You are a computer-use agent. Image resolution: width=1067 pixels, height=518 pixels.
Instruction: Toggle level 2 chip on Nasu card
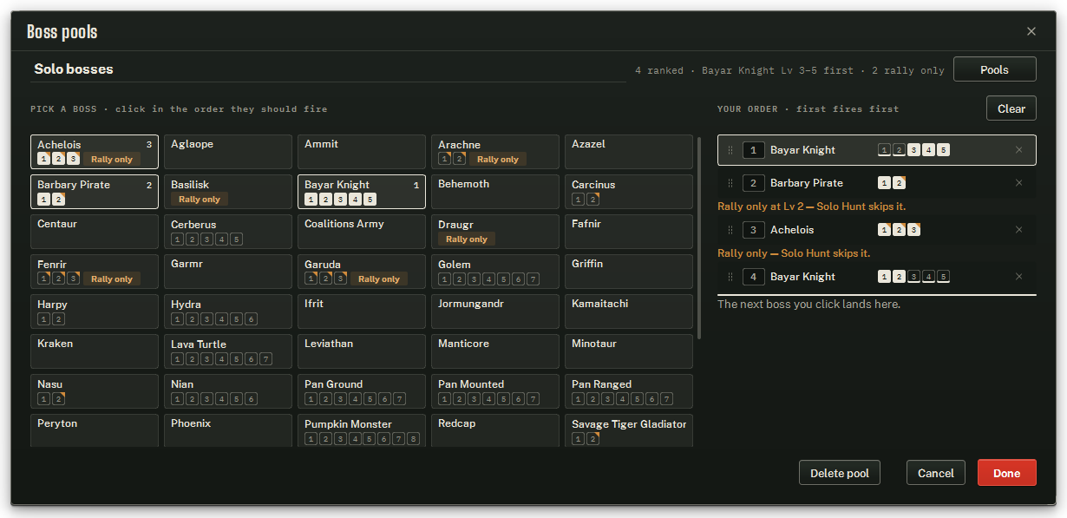click(58, 398)
